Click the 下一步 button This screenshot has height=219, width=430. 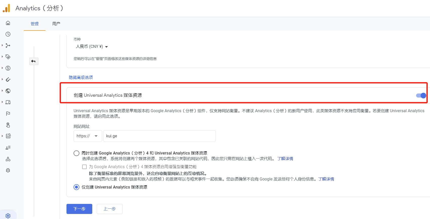coord(79,209)
